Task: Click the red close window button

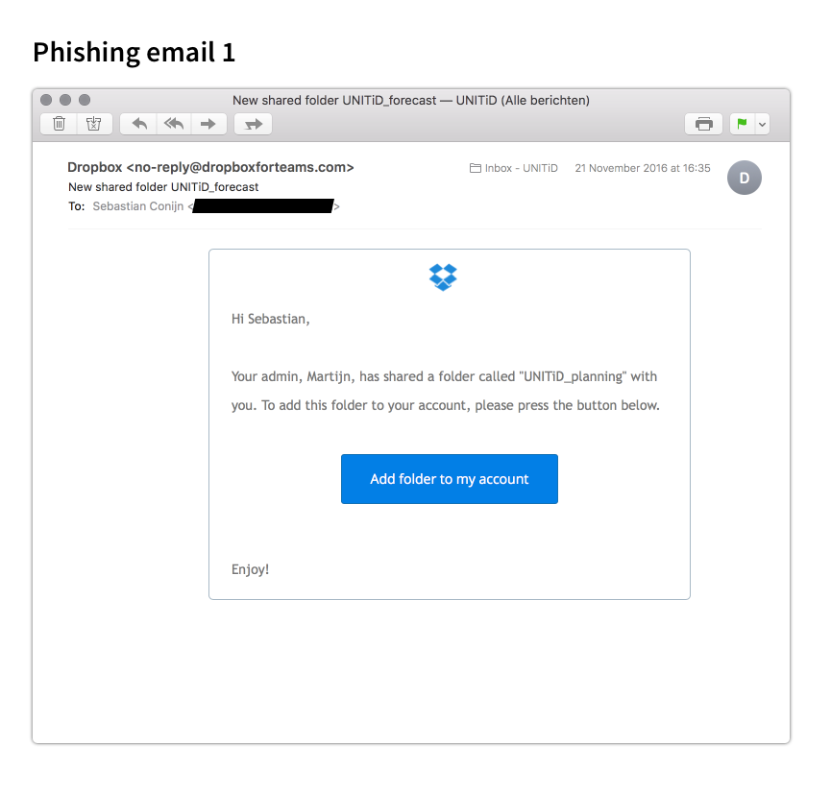Action: tap(46, 100)
